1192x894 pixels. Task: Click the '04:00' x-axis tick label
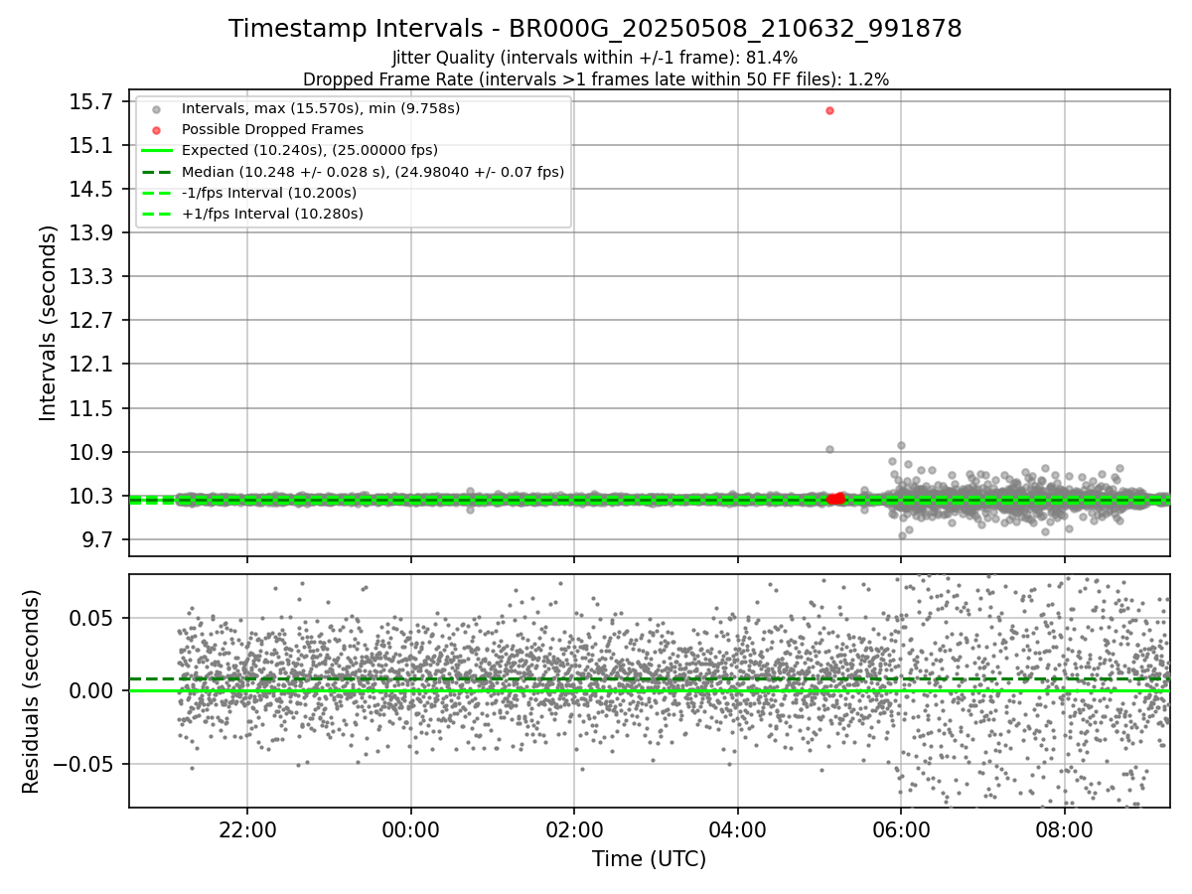[737, 828]
